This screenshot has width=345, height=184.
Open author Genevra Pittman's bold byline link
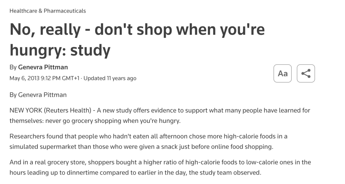pos(43,67)
